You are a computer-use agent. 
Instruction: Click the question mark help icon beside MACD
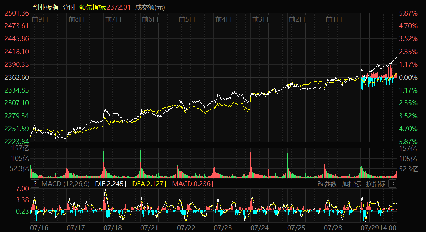[35, 184]
